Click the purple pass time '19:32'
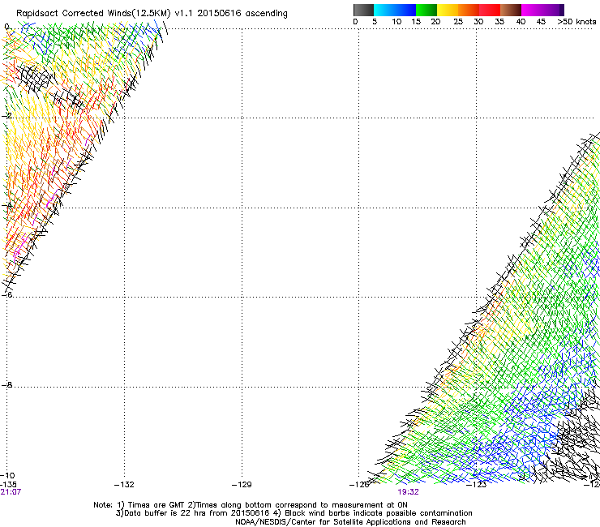 point(409,492)
